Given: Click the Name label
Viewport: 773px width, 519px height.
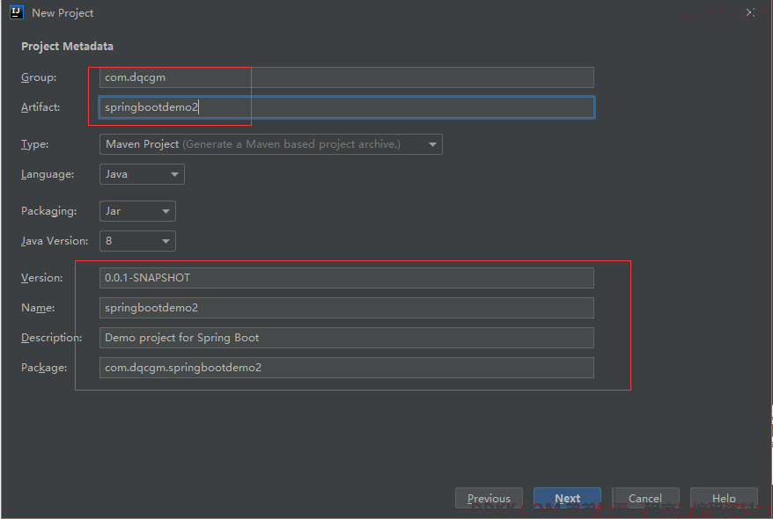Looking at the screenshot, I should tap(38, 308).
